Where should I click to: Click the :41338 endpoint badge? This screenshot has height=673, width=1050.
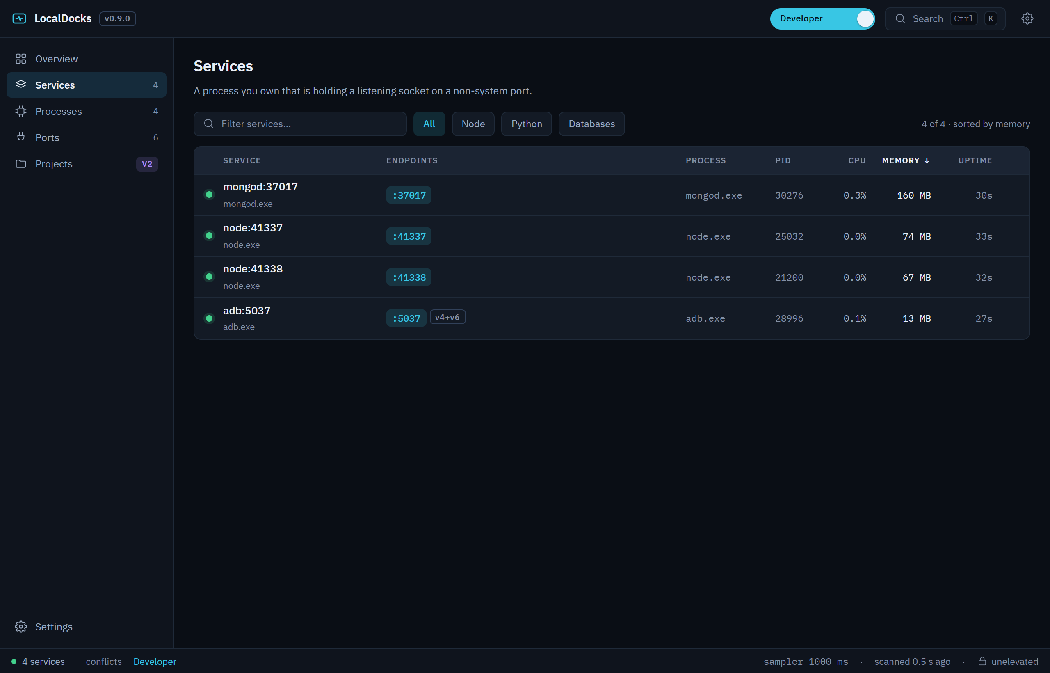click(x=409, y=277)
